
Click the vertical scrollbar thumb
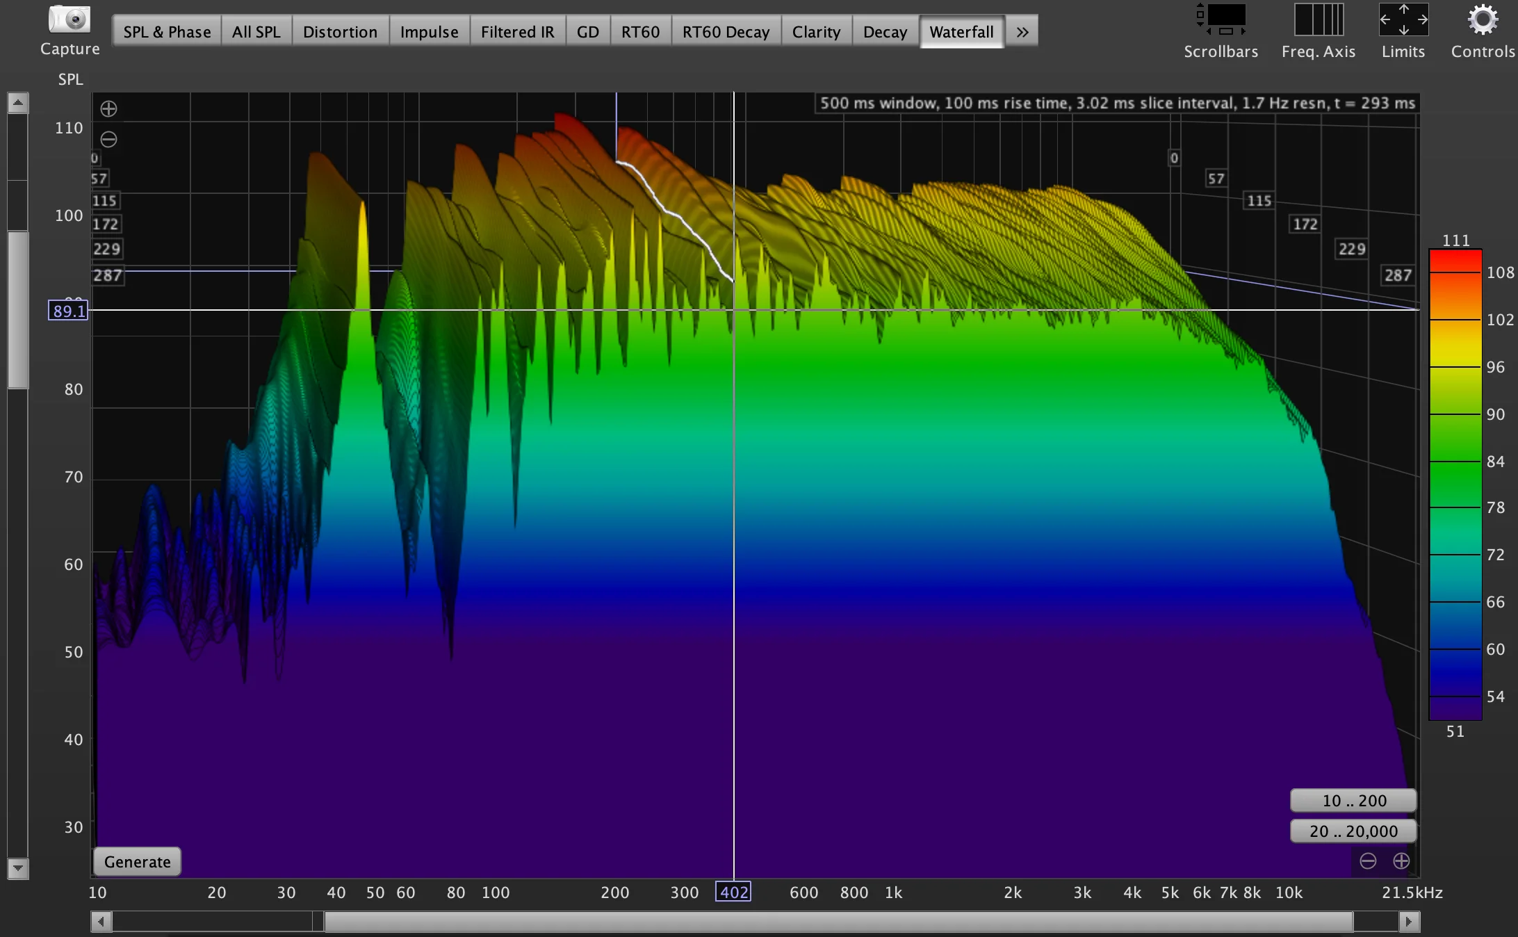coord(18,309)
